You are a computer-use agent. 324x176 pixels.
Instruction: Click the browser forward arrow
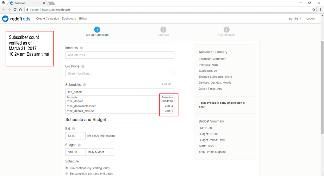[9, 9]
